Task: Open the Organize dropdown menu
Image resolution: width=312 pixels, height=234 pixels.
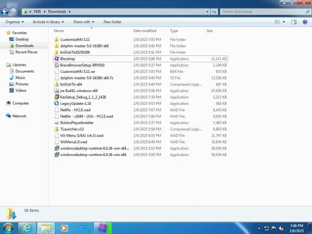Action: click(x=15, y=22)
